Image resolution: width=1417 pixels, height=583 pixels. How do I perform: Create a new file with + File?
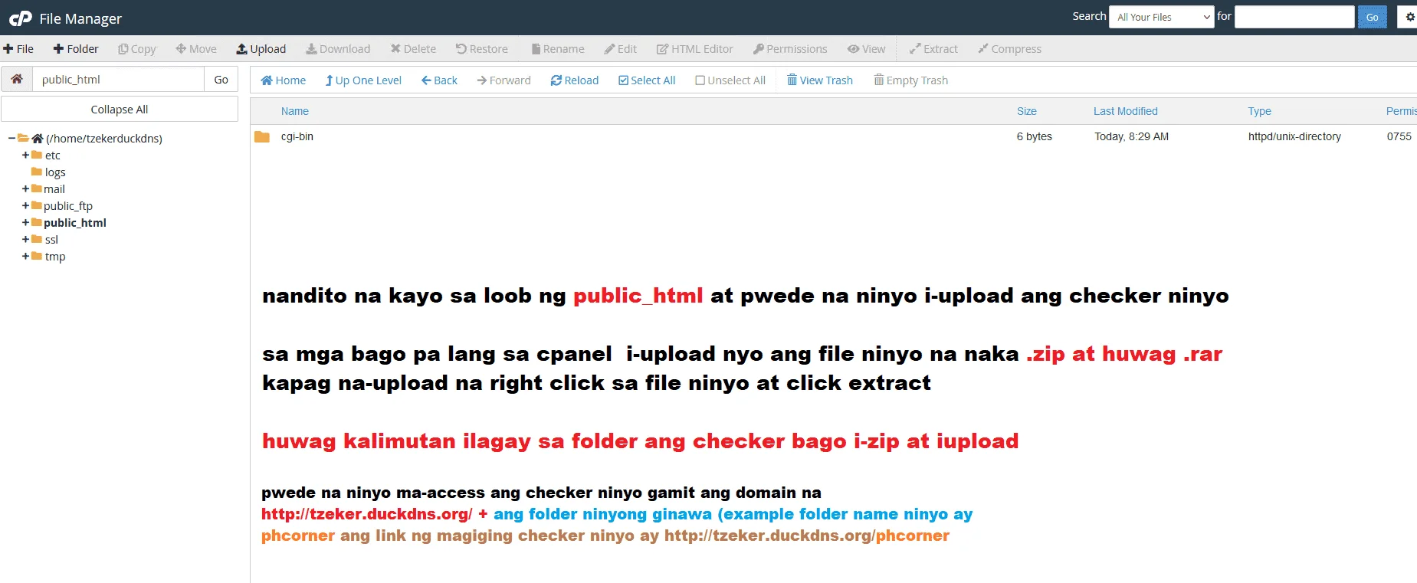(18, 49)
